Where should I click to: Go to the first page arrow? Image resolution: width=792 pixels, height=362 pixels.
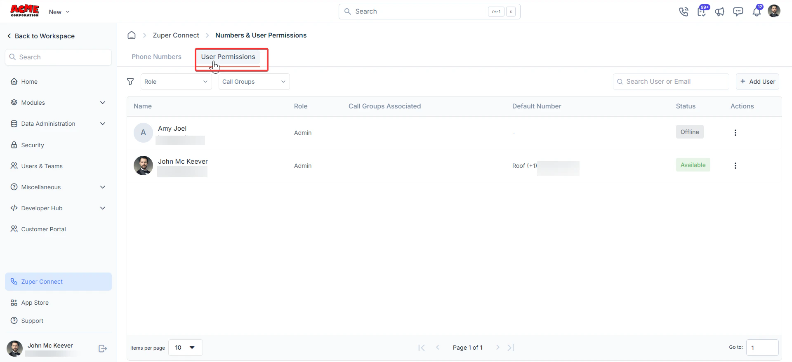click(x=421, y=348)
